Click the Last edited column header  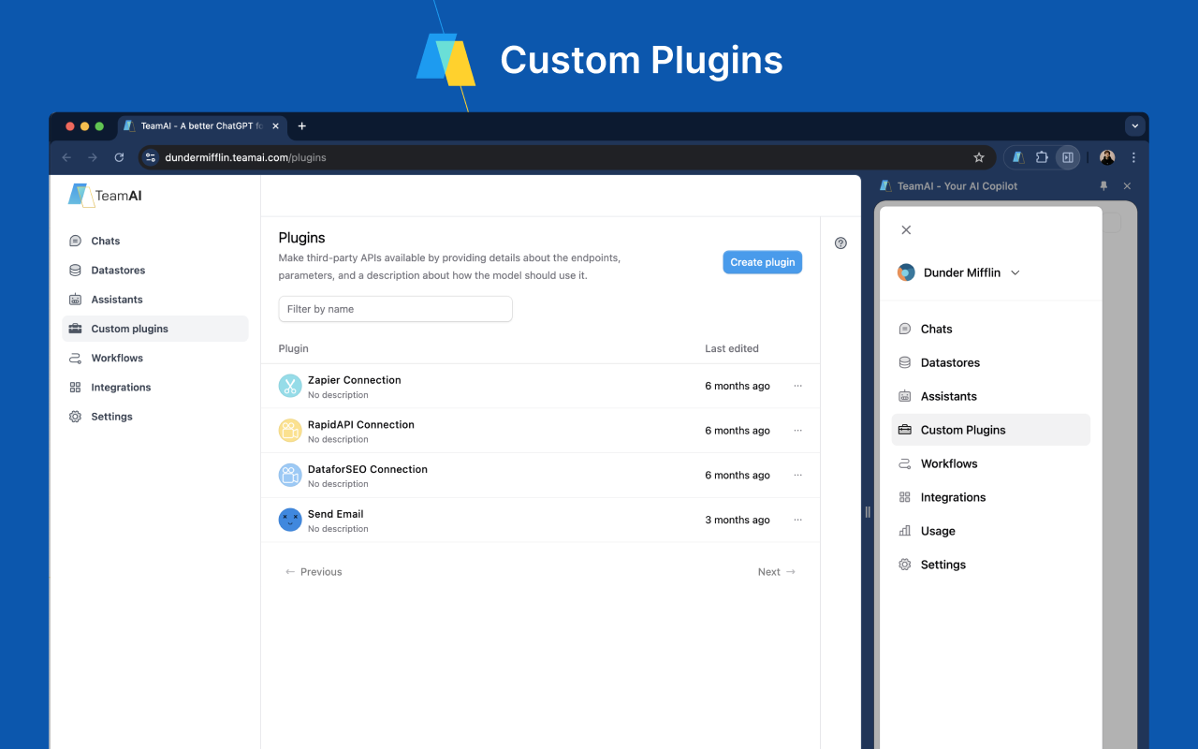tap(732, 348)
